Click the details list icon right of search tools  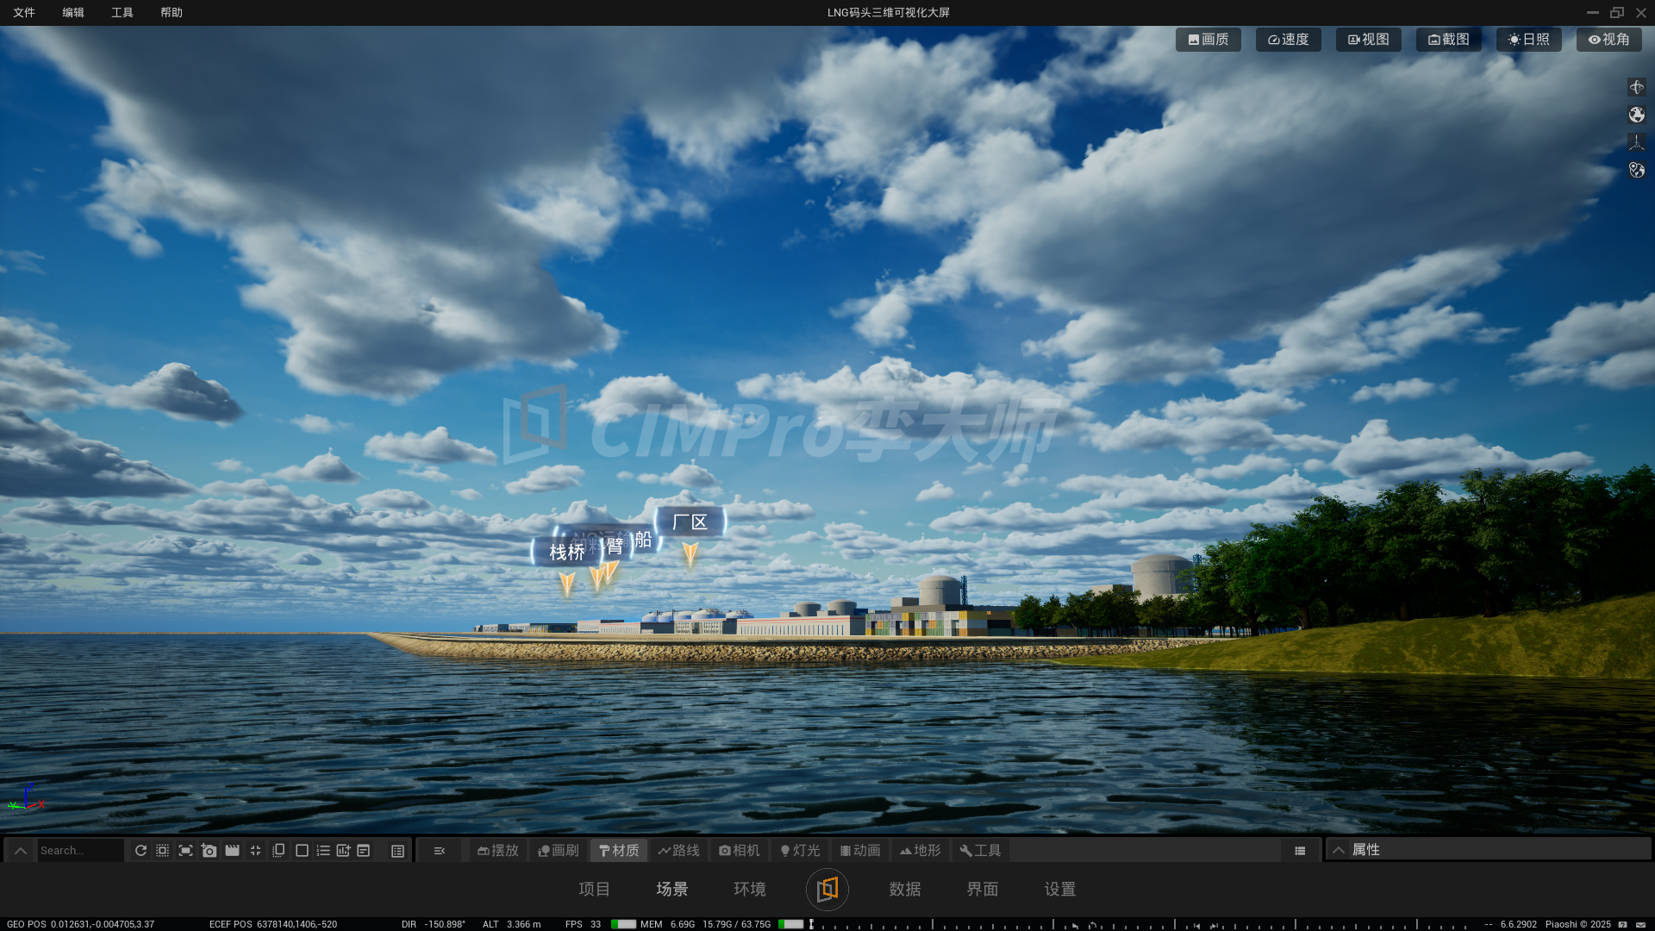(x=397, y=851)
